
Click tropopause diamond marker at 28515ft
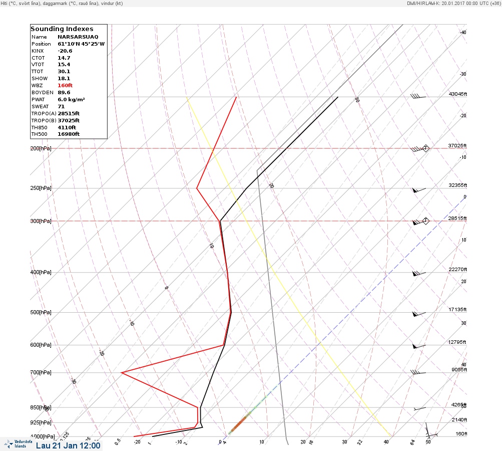(426, 221)
